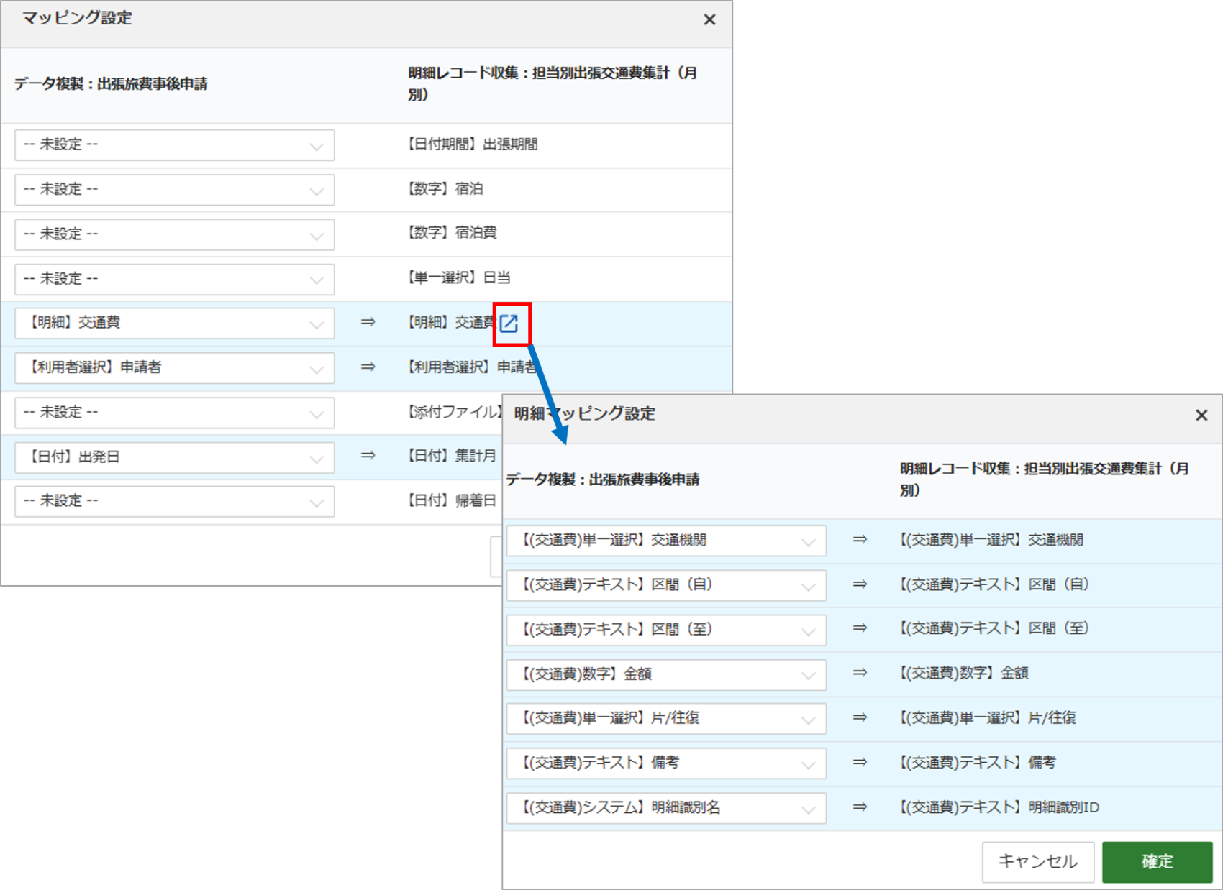This screenshot has height=890, width=1223.
Task: Select the 【日付】帰着日 destination text
Action: 452,500
